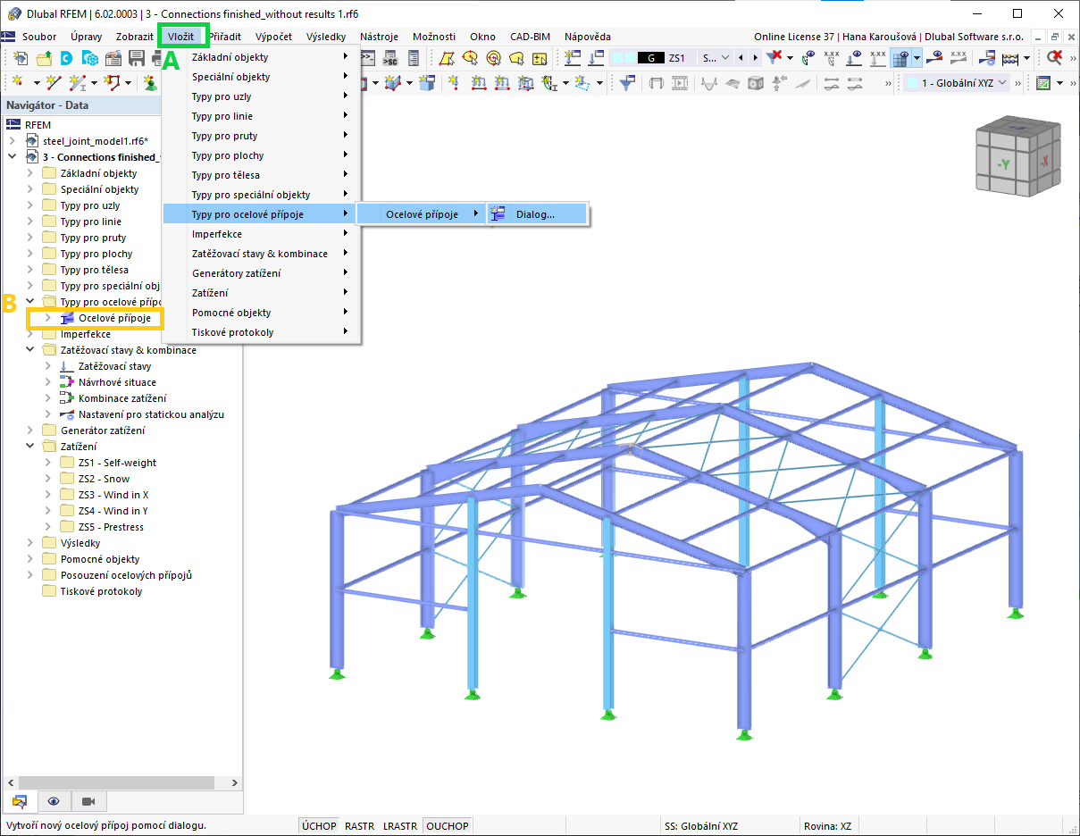This screenshot has width=1080, height=836.
Task: Toggle LRASTR in status bar
Action: tap(400, 826)
